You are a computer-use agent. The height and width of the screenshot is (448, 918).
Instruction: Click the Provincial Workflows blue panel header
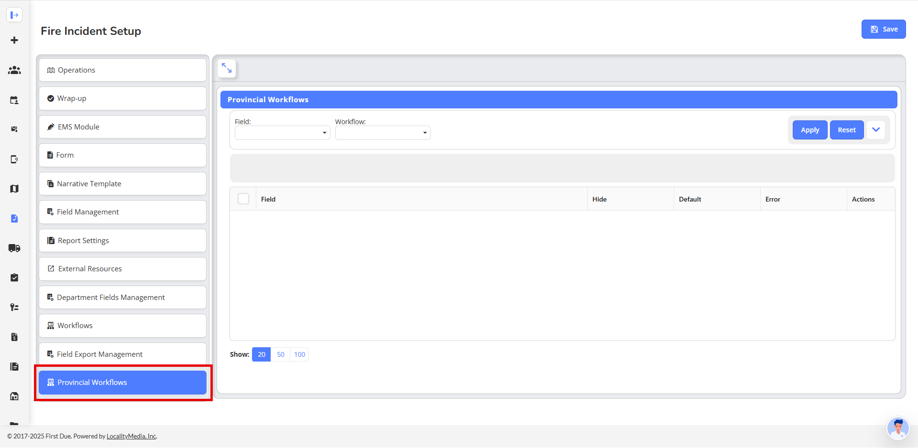[558, 100]
